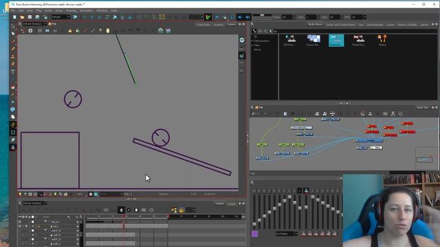440x247 pixels.
Task: Open the File menu
Action: tap(13, 10)
